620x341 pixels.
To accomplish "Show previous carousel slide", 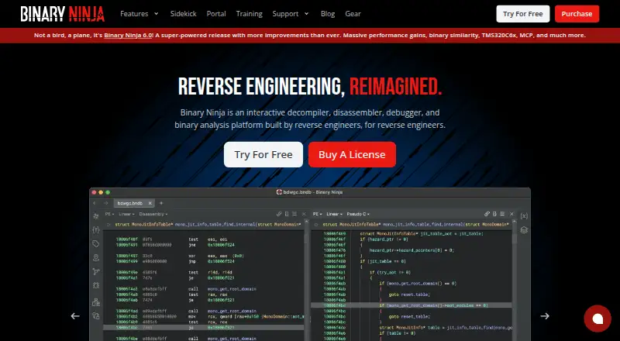I will [x=75, y=316].
